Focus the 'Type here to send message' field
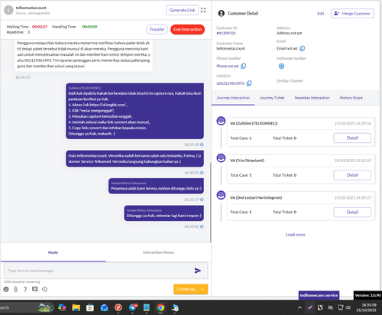382x315 pixels. coord(99,271)
